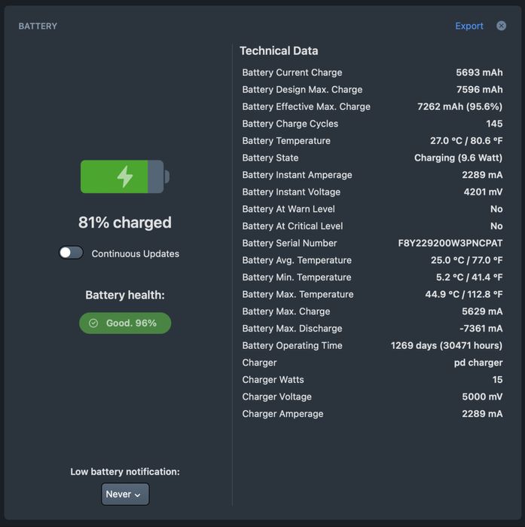Open the Low battery notification dropdown
Screen dimensions: 525x527
tap(125, 494)
